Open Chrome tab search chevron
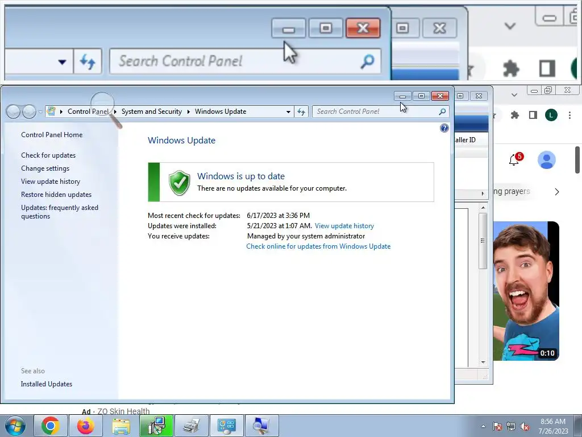 click(514, 95)
